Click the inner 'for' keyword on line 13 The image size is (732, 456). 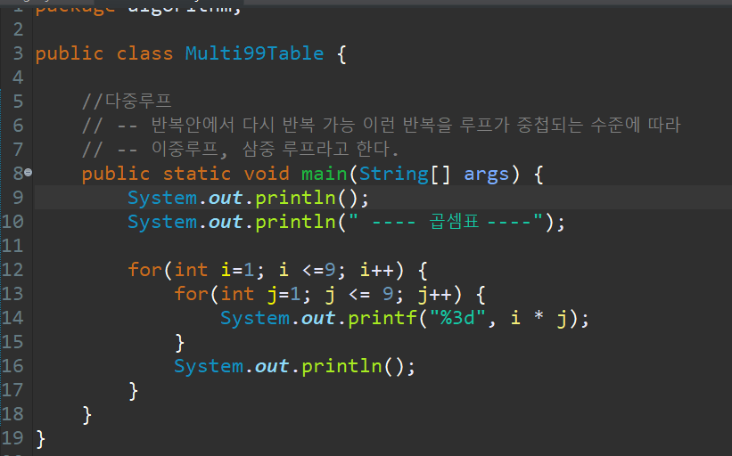[191, 294]
